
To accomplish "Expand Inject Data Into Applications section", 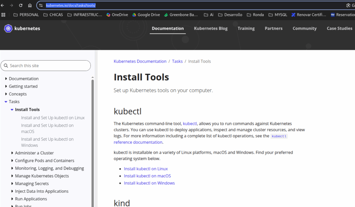I will click(x=12, y=191).
